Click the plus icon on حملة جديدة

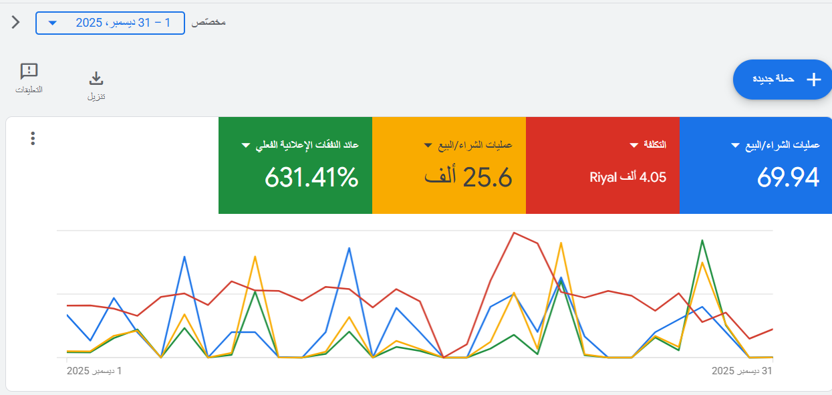[813, 80]
